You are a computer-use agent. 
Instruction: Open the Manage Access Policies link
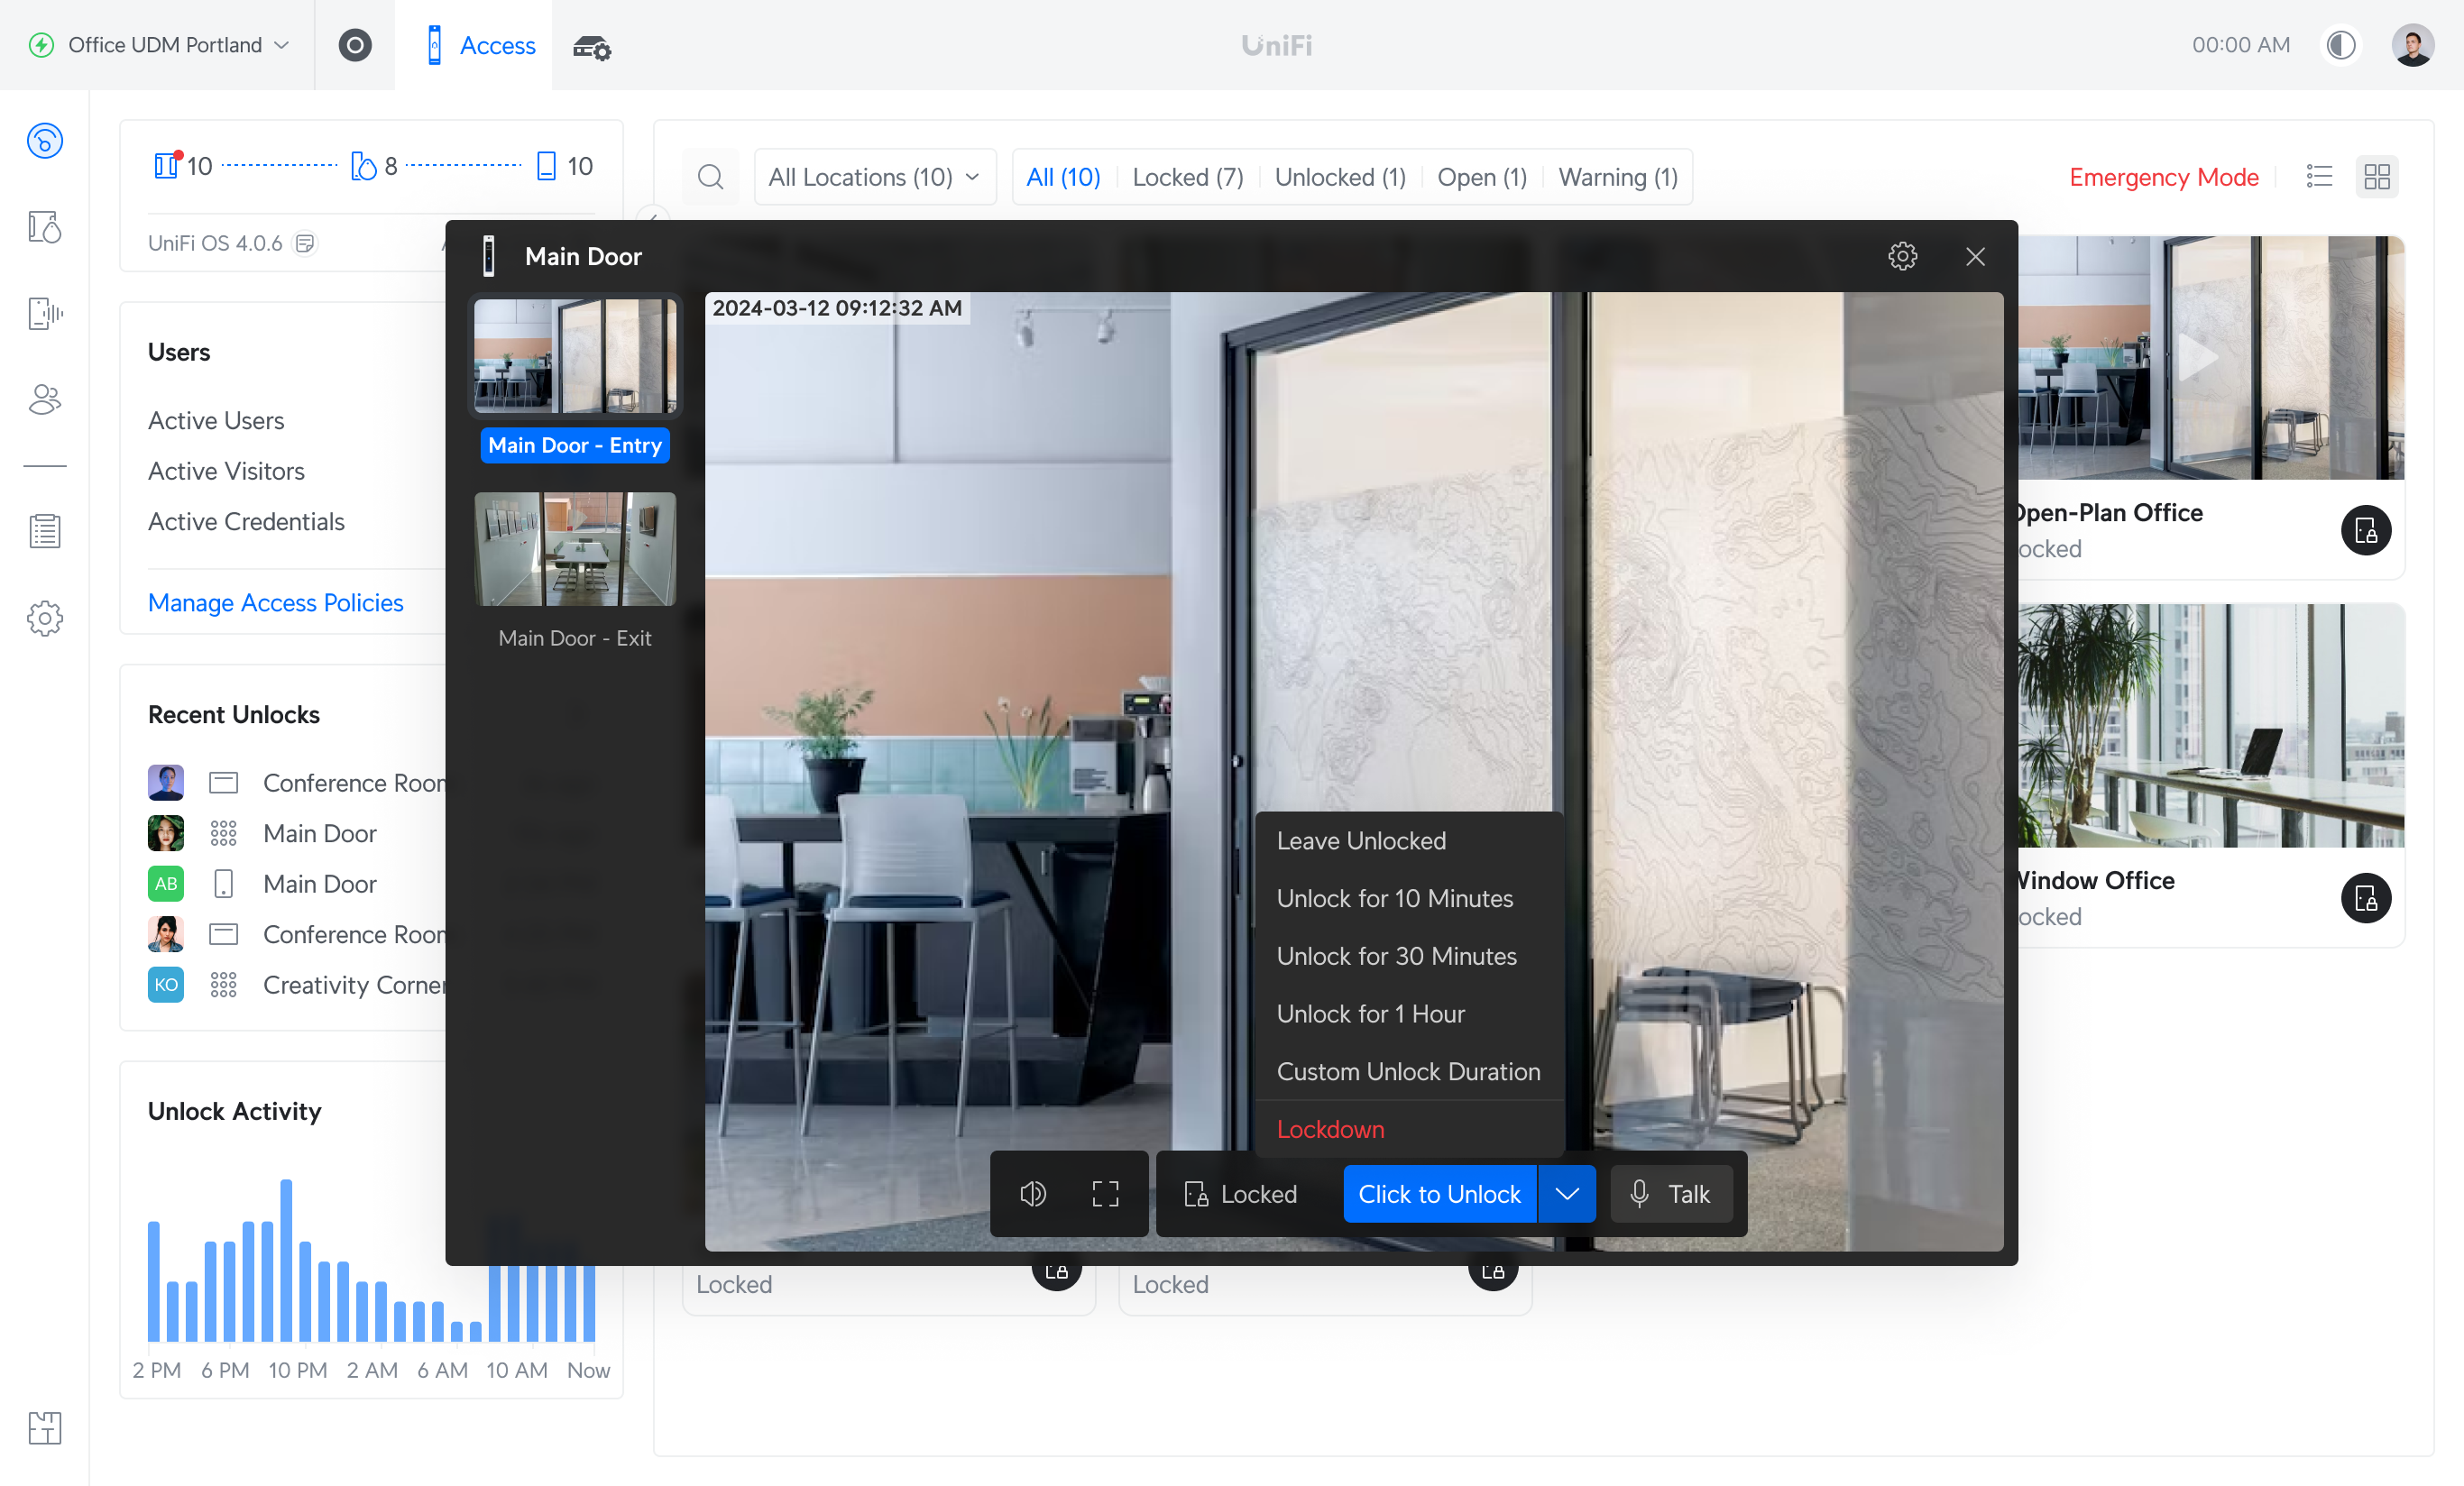275,602
